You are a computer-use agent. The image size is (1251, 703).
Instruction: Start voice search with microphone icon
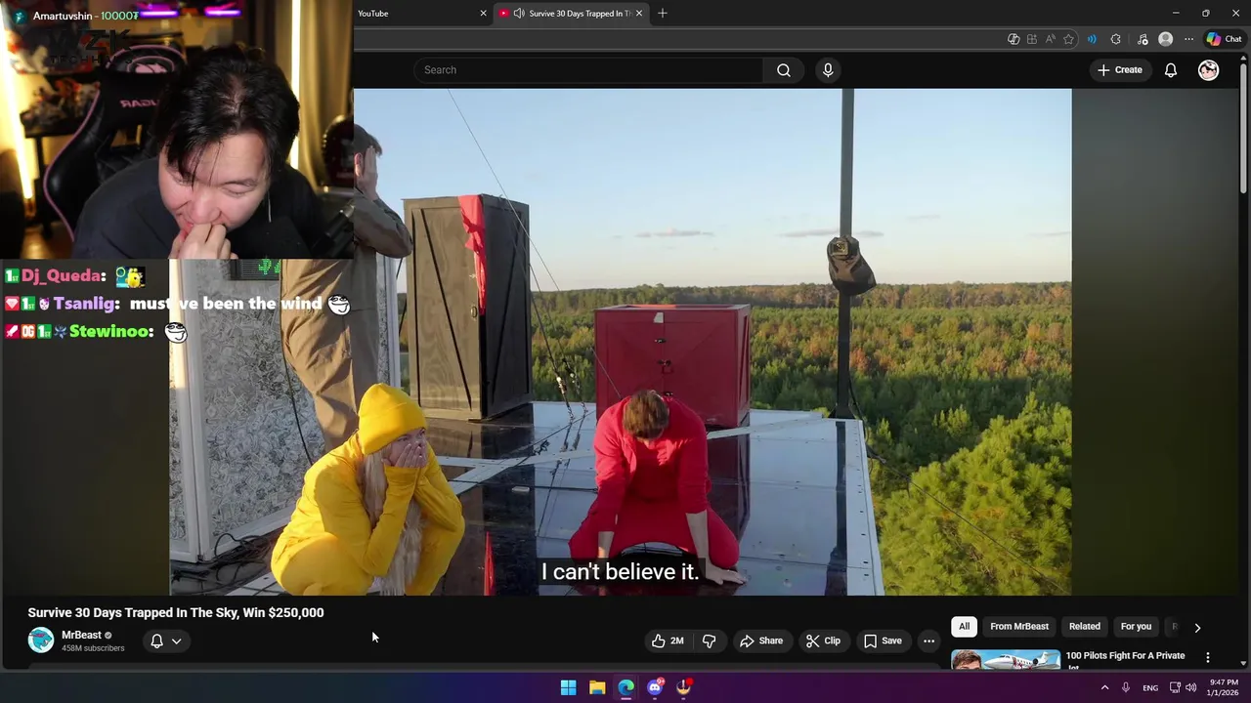point(828,70)
